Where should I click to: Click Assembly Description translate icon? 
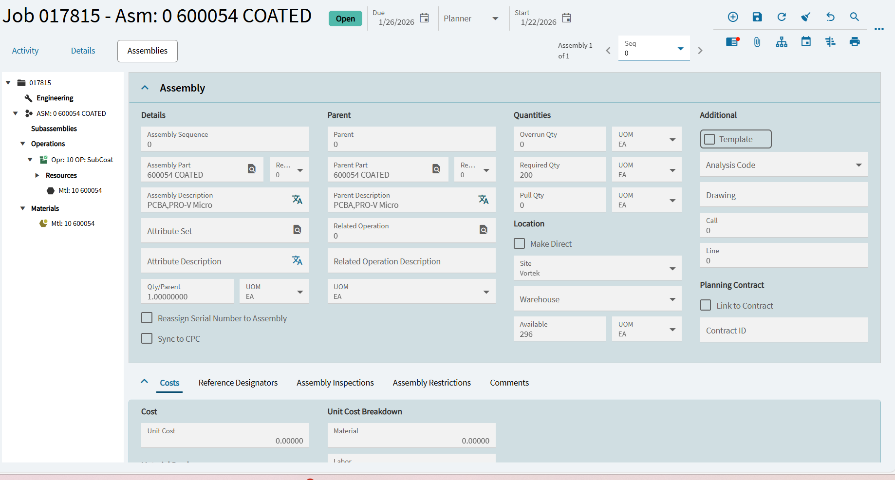click(x=297, y=200)
